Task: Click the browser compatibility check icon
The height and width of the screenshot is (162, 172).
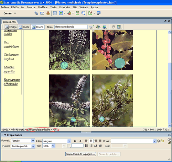Action: [92, 27]
